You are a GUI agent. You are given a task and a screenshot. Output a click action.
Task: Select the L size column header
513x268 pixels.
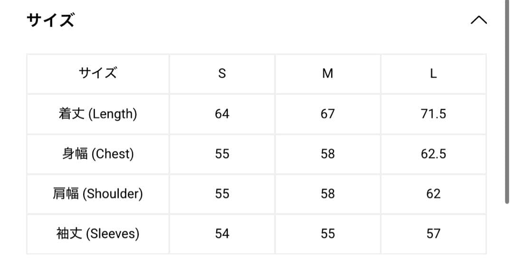pyautogui.click(x=433, y=74)
